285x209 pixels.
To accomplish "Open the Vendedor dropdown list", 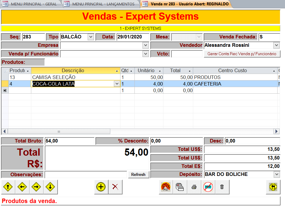I will [276, 45].
